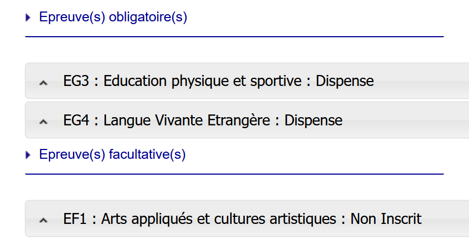This screenshot has height=242, width=469.
Task: Click the triangle arrow beside Epreuve(s) facultative(s)
Action: click(28, 155)
